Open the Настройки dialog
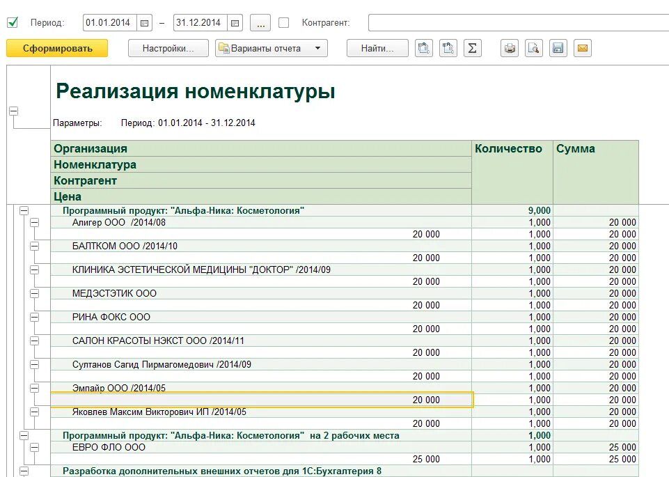 point(167,48)
